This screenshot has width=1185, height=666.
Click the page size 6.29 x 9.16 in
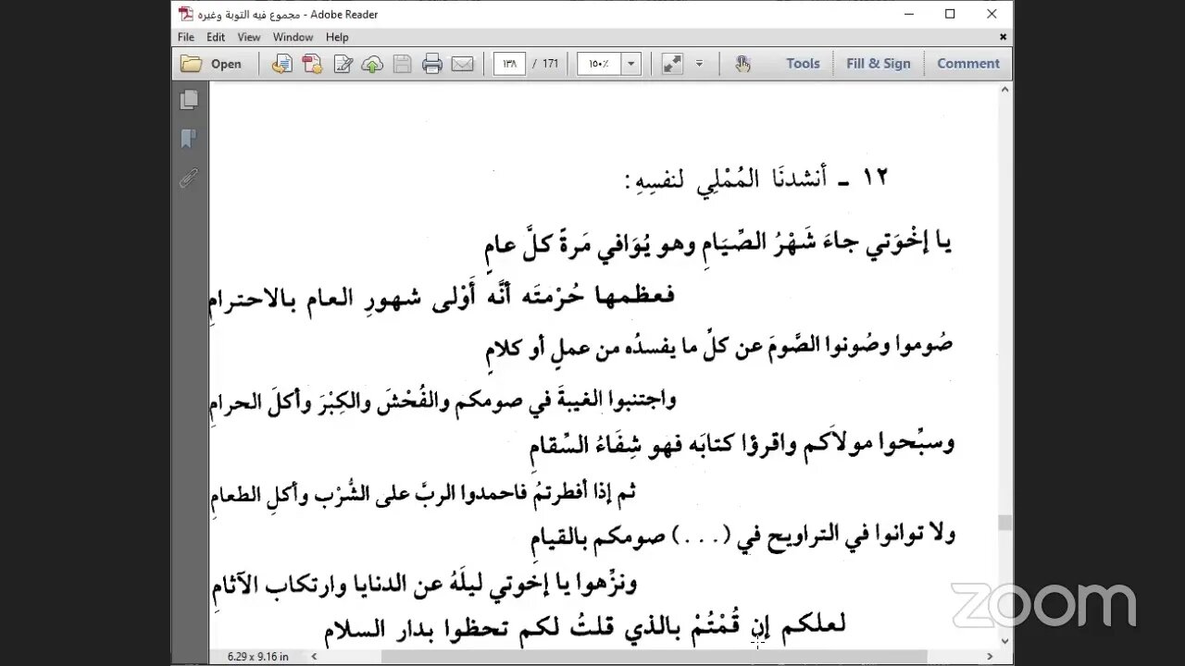click(258, 657)
